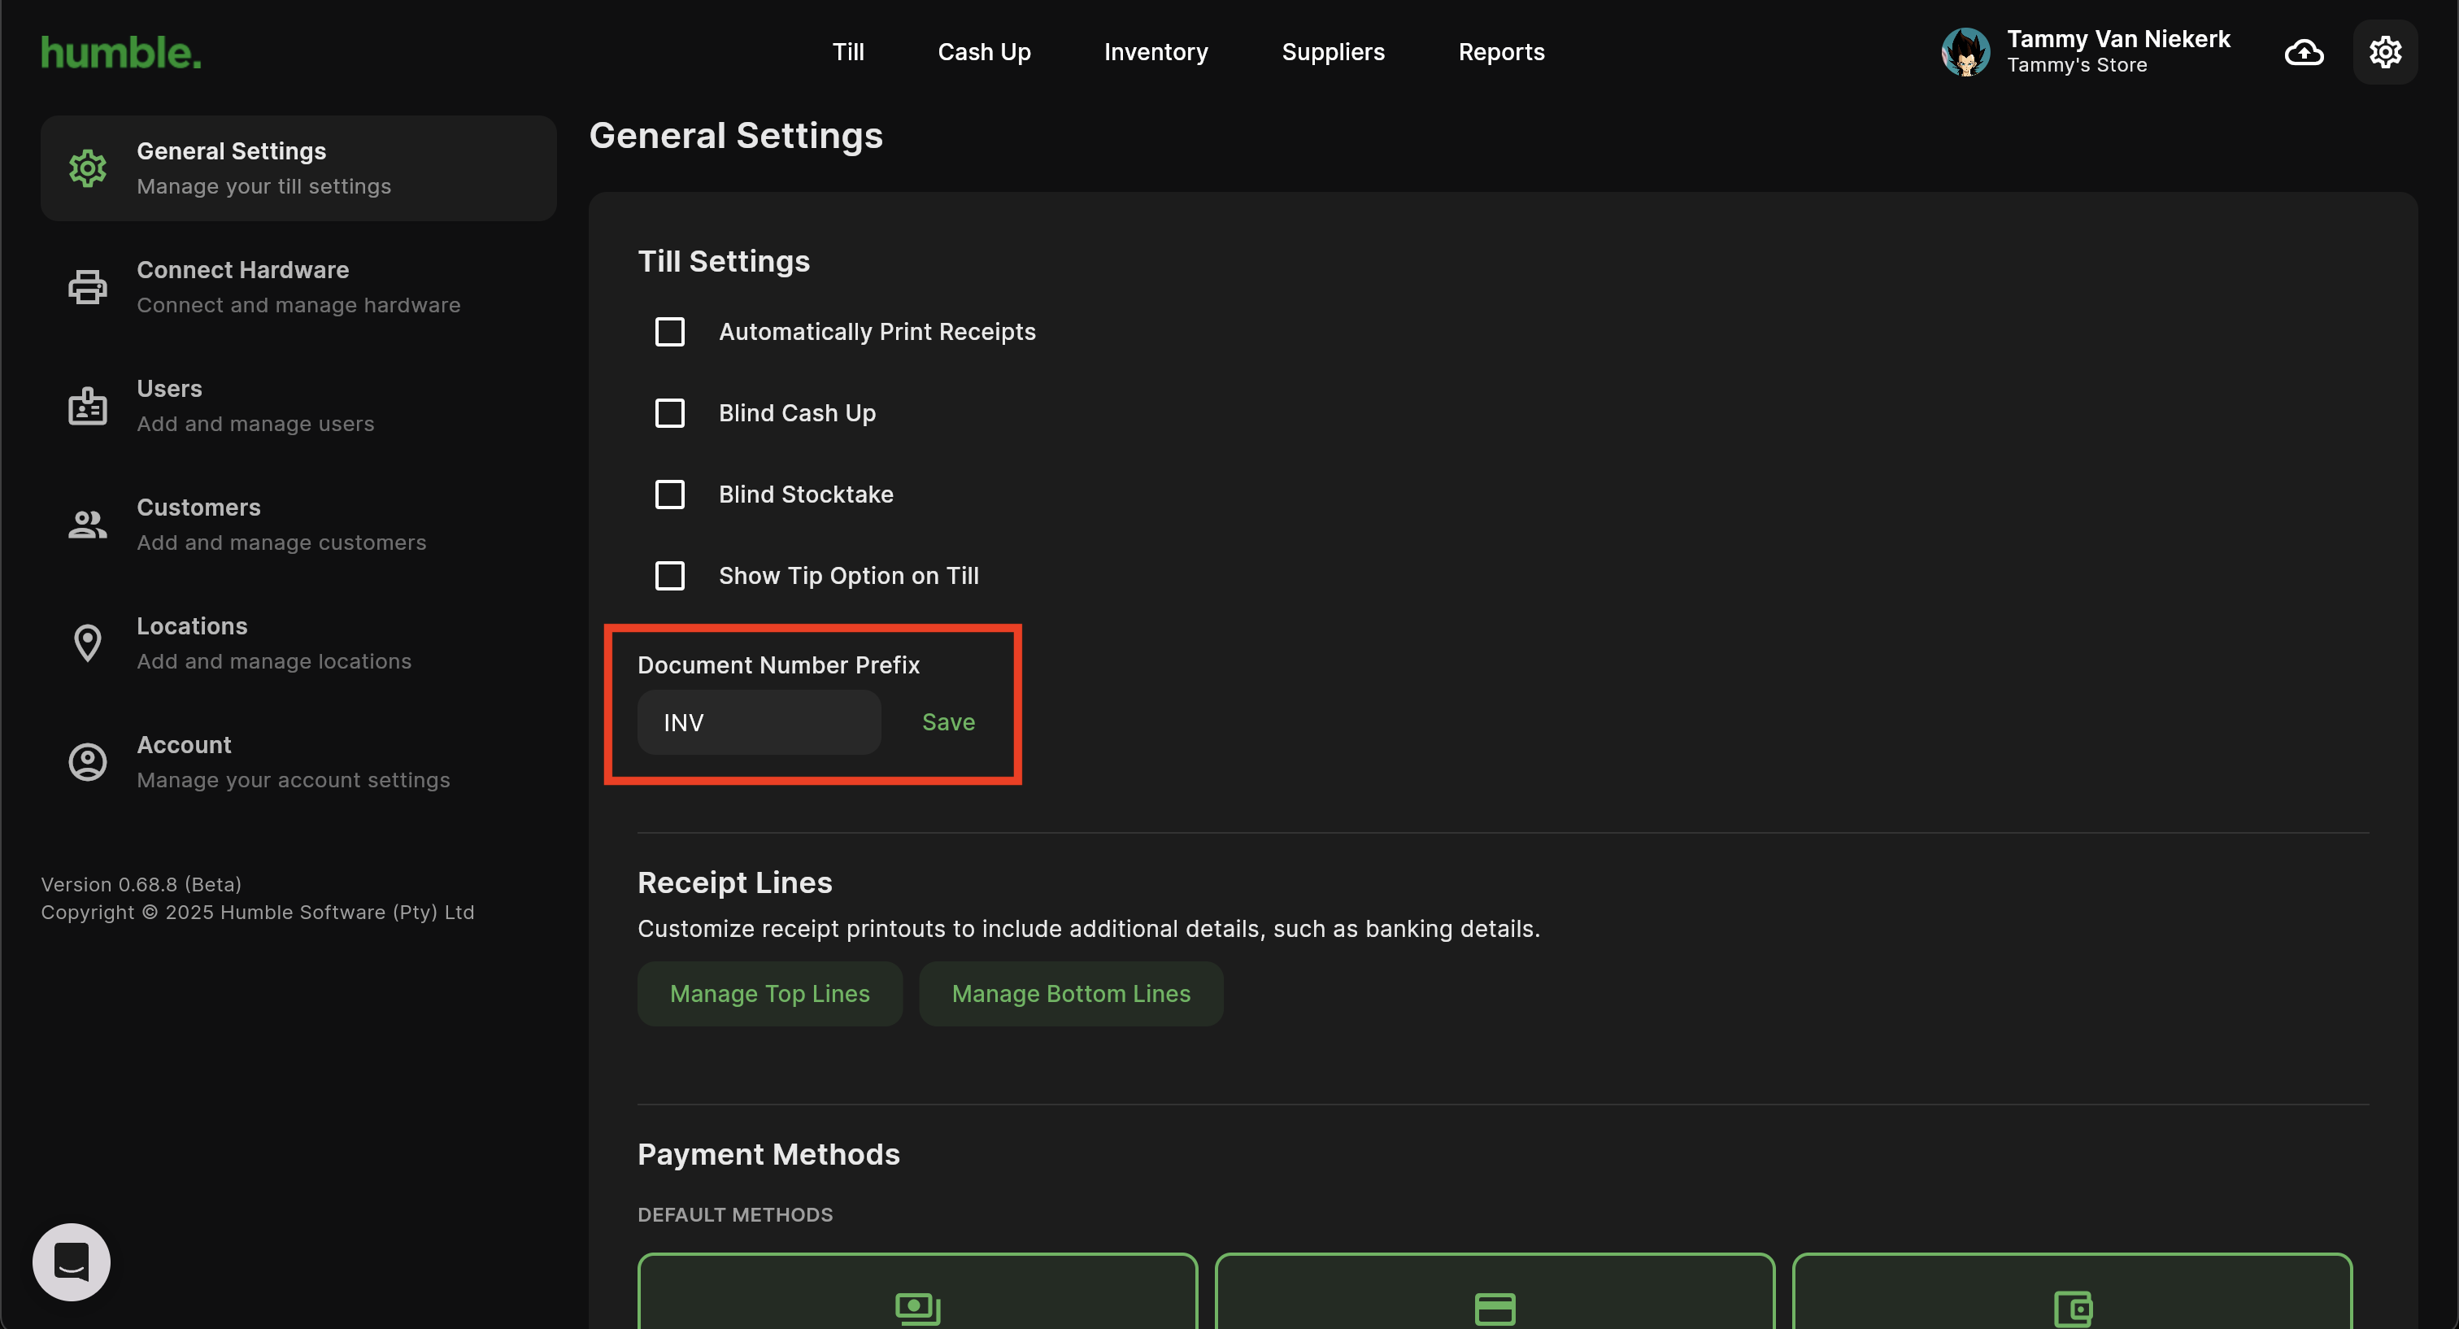Click Customers people icon in sidebar
Viewport: 2459px width, 1329px height.
[x=88, y=524]
